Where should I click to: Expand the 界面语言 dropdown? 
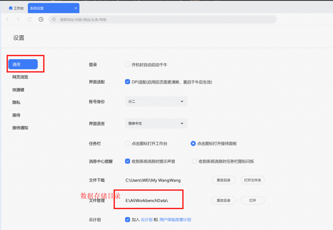point(156,123)
